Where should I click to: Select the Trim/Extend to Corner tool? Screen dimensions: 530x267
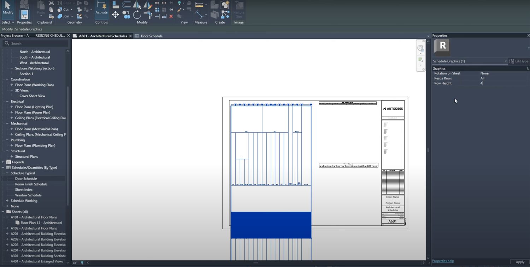[x=148, y=15]
